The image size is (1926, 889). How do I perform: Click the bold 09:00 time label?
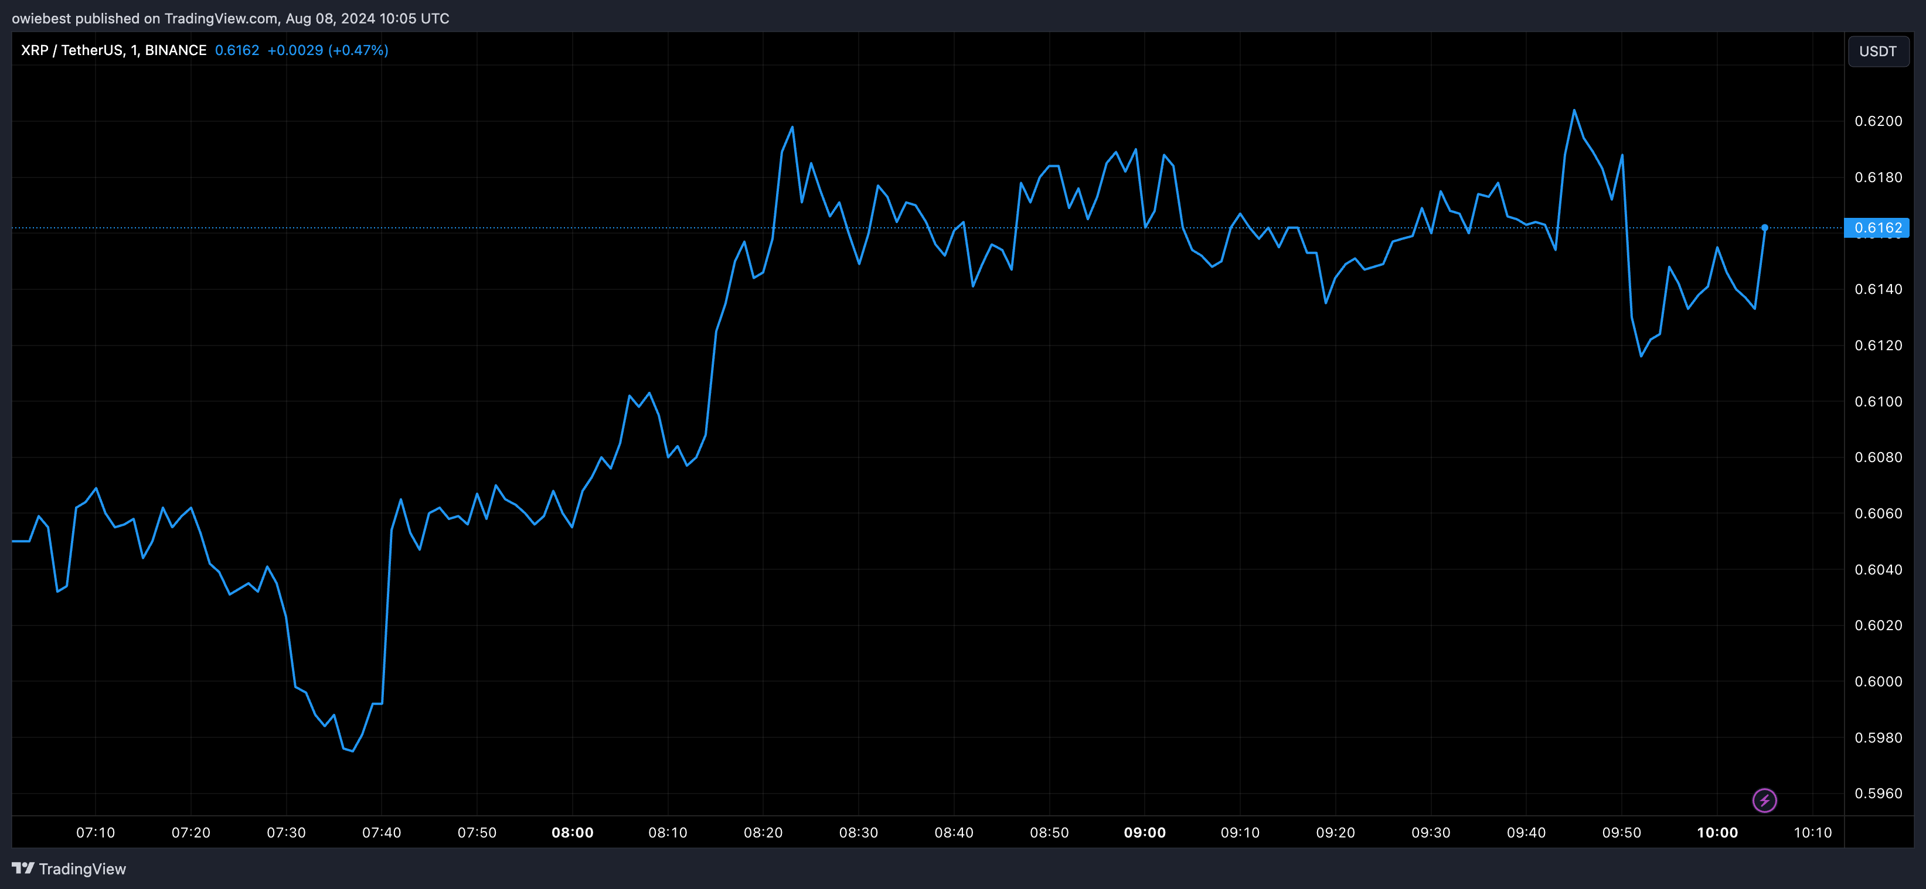(x=1145, y=832)
